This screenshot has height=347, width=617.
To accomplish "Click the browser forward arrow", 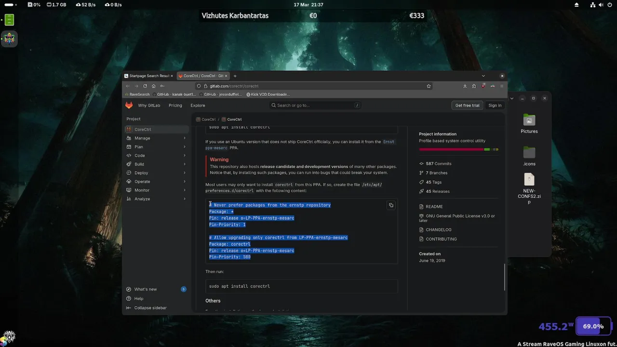I will (136, 86).
